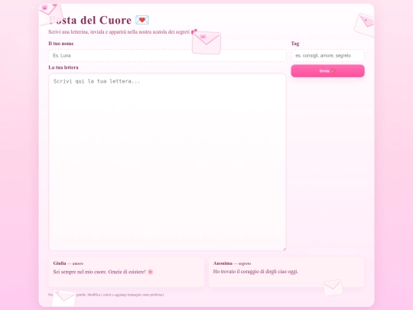The height and width of the screenshot is (310, 413).
Task: Click the 'segreto' tag on Anonima's card
Action: tap(245, 263)
